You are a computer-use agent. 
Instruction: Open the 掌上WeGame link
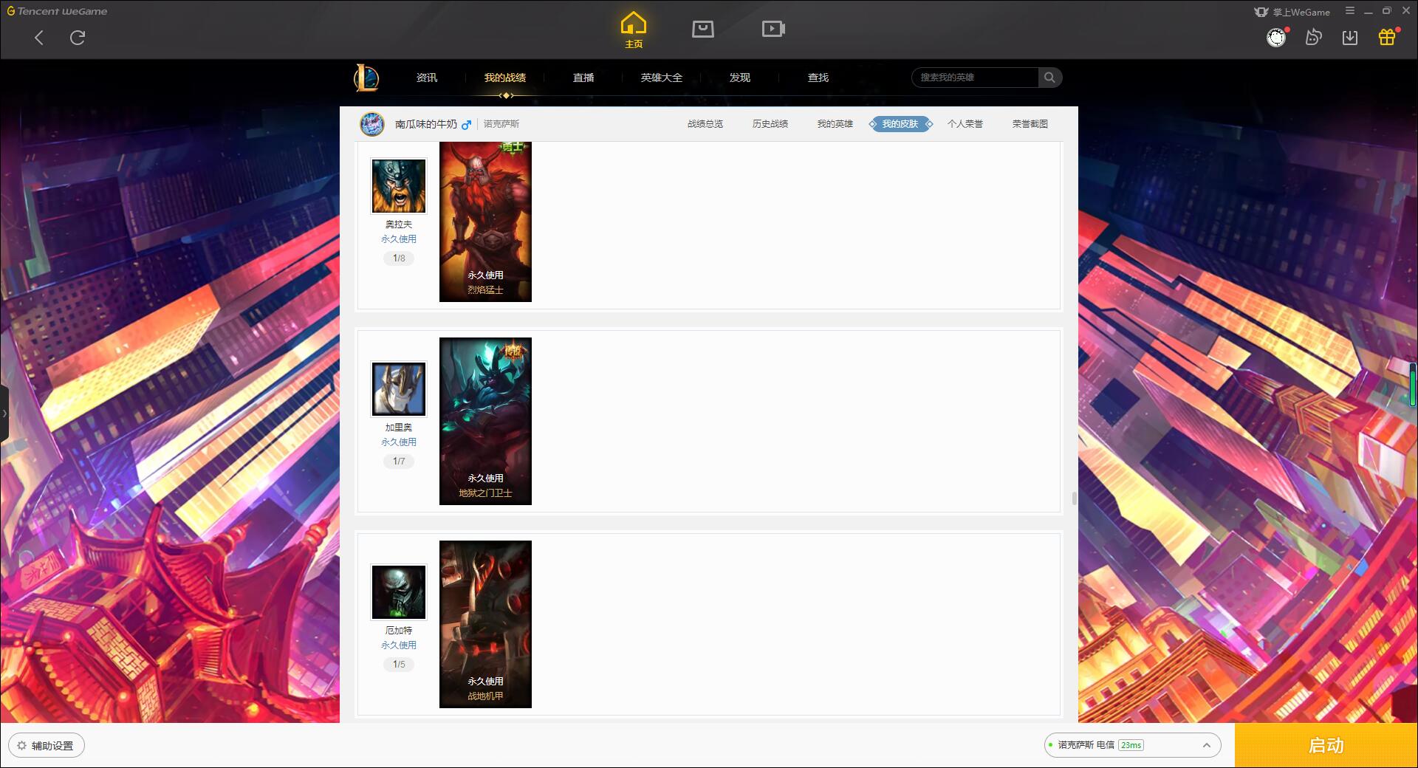tap(1292, 12)
